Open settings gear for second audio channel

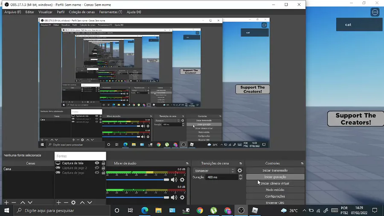click(182, 197)
